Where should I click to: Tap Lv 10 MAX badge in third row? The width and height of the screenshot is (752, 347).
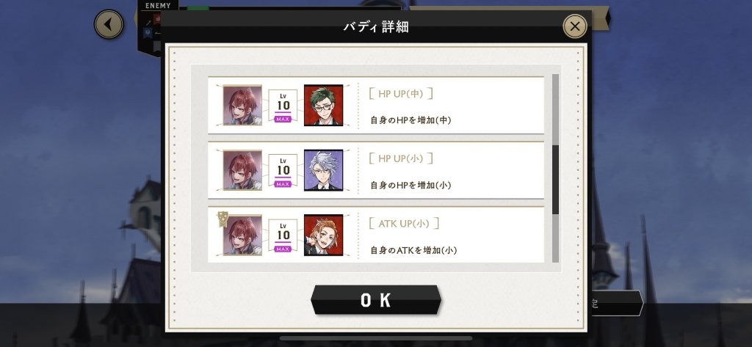[283, 235]
